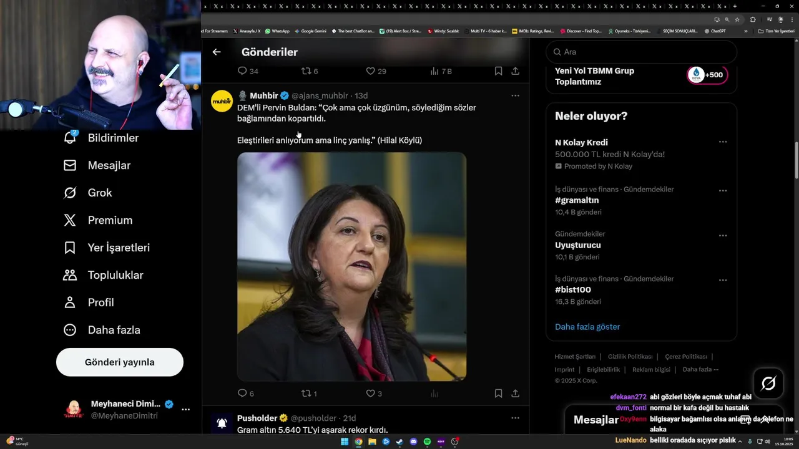Repost icon with 6 on top post

(x=310, y=71)
